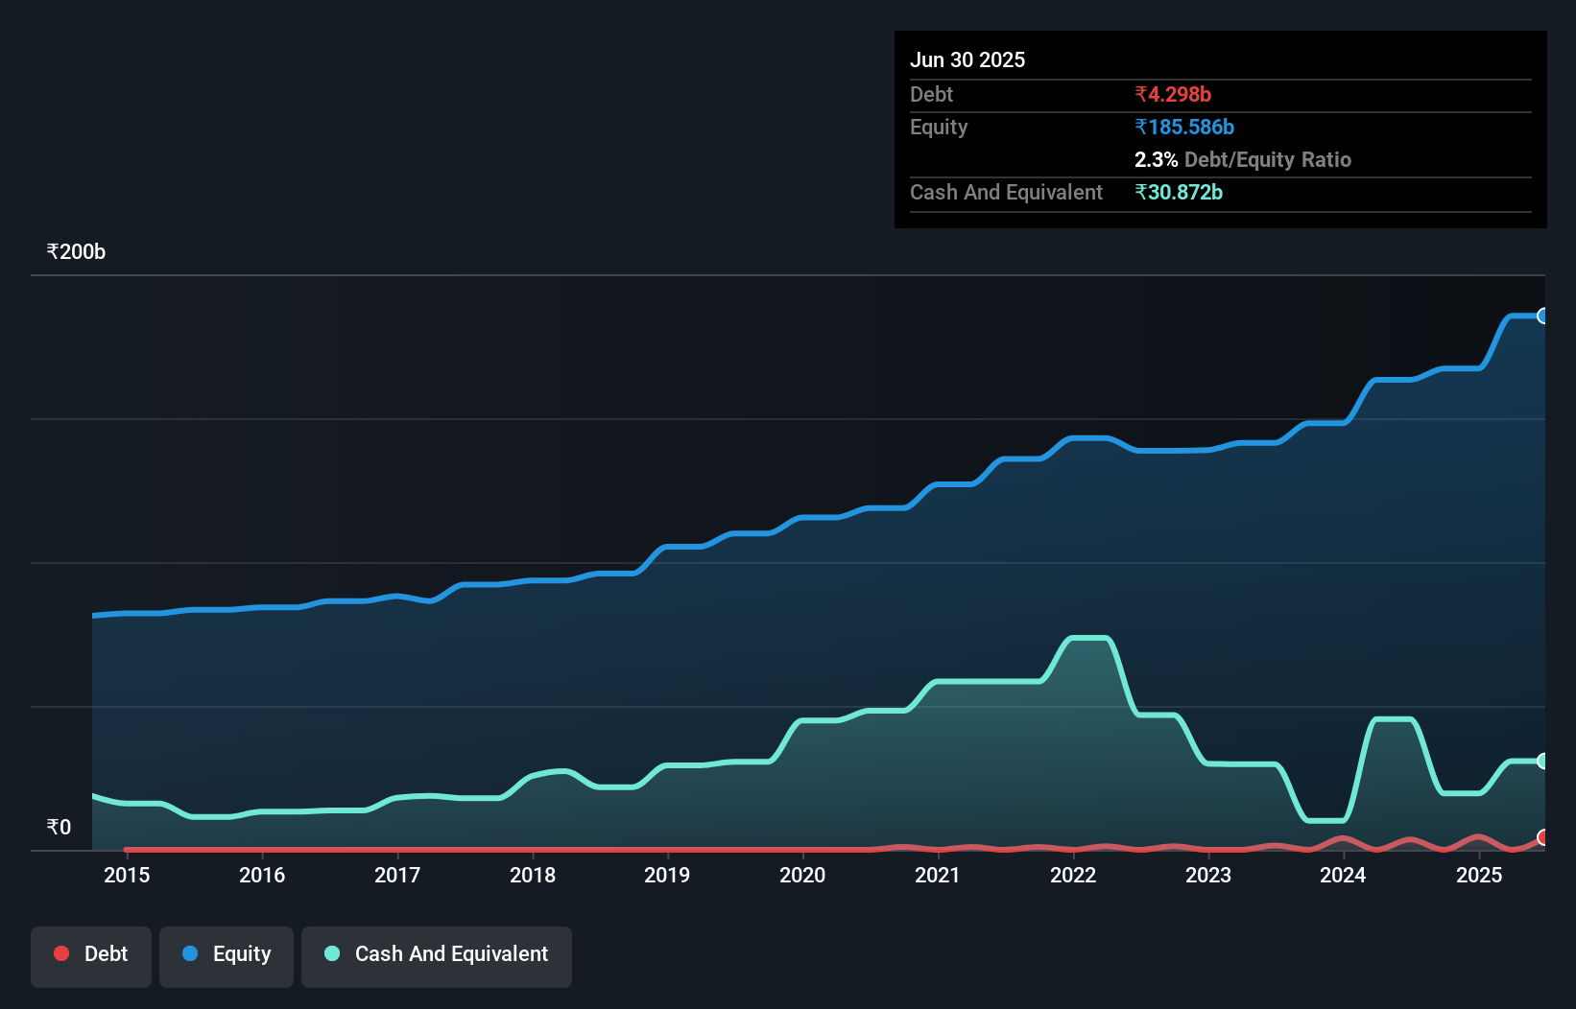Toggle the Cash And Equivalent legend item
The image size is (1576, 1009).
(x=437, y=955)
